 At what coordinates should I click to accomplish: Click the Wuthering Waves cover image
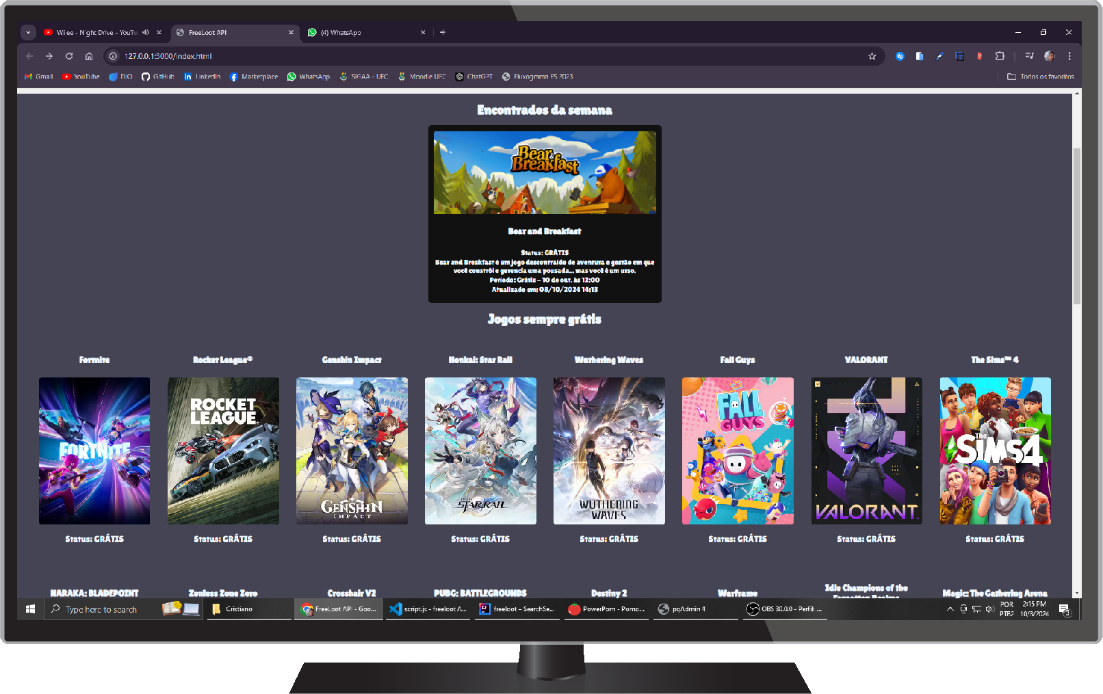coord(609,451)
